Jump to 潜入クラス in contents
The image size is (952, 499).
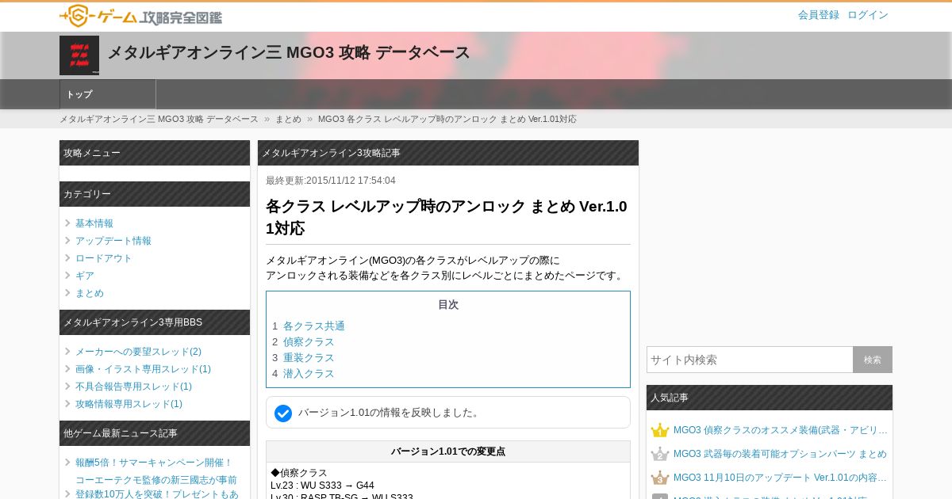tap(309, 374)
